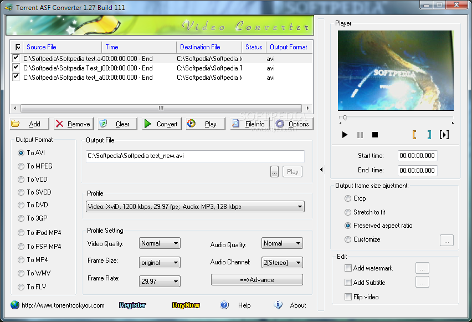Select the To VCD output format
472x322 pixels.
tap(20, 180)
